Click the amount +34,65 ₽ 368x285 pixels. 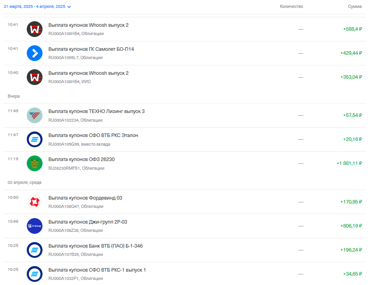point(353,274)
